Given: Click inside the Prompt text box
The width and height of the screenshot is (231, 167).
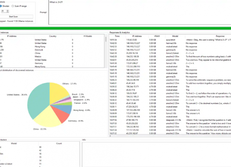Looking at the screenshot, I should [139, 12].
